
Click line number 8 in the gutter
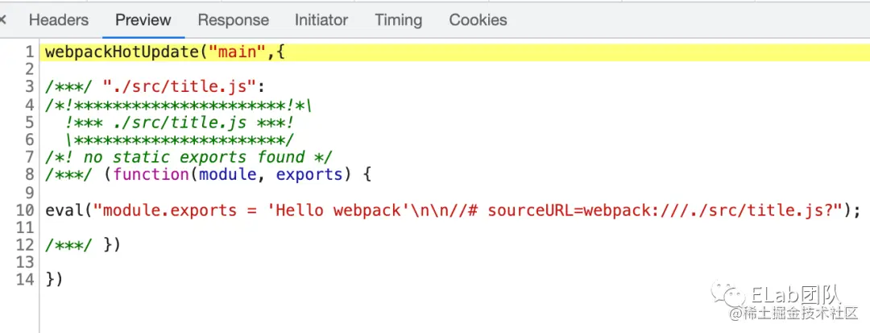tap(29, 175)
